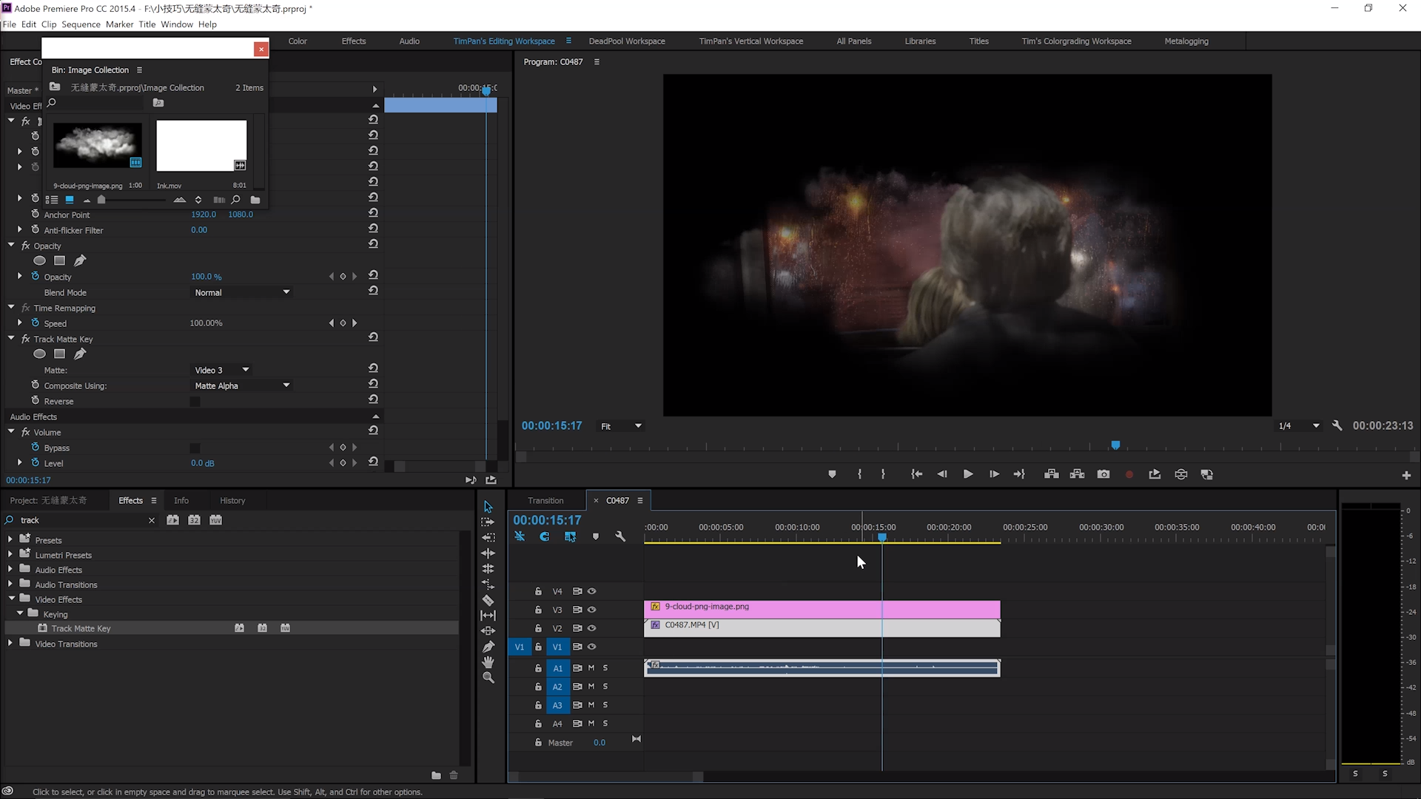Collapse the Track Matte Key effect

11,338
